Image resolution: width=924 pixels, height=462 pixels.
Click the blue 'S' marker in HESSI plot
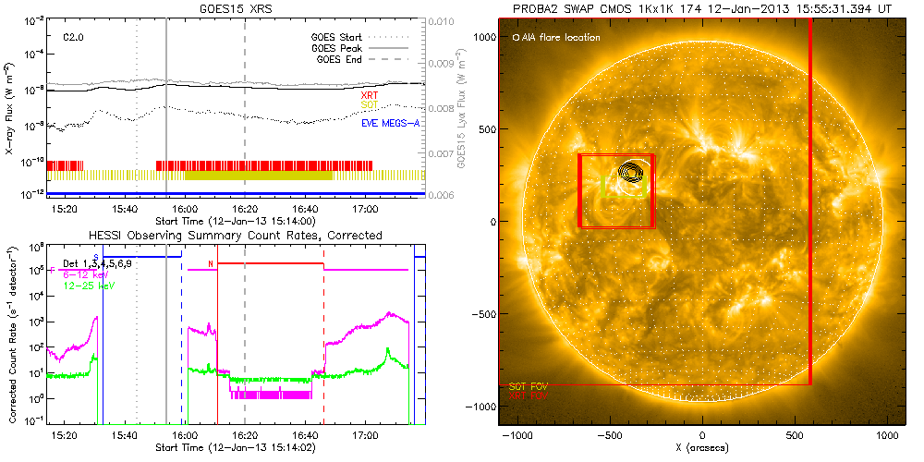click(x=96, y=254)
